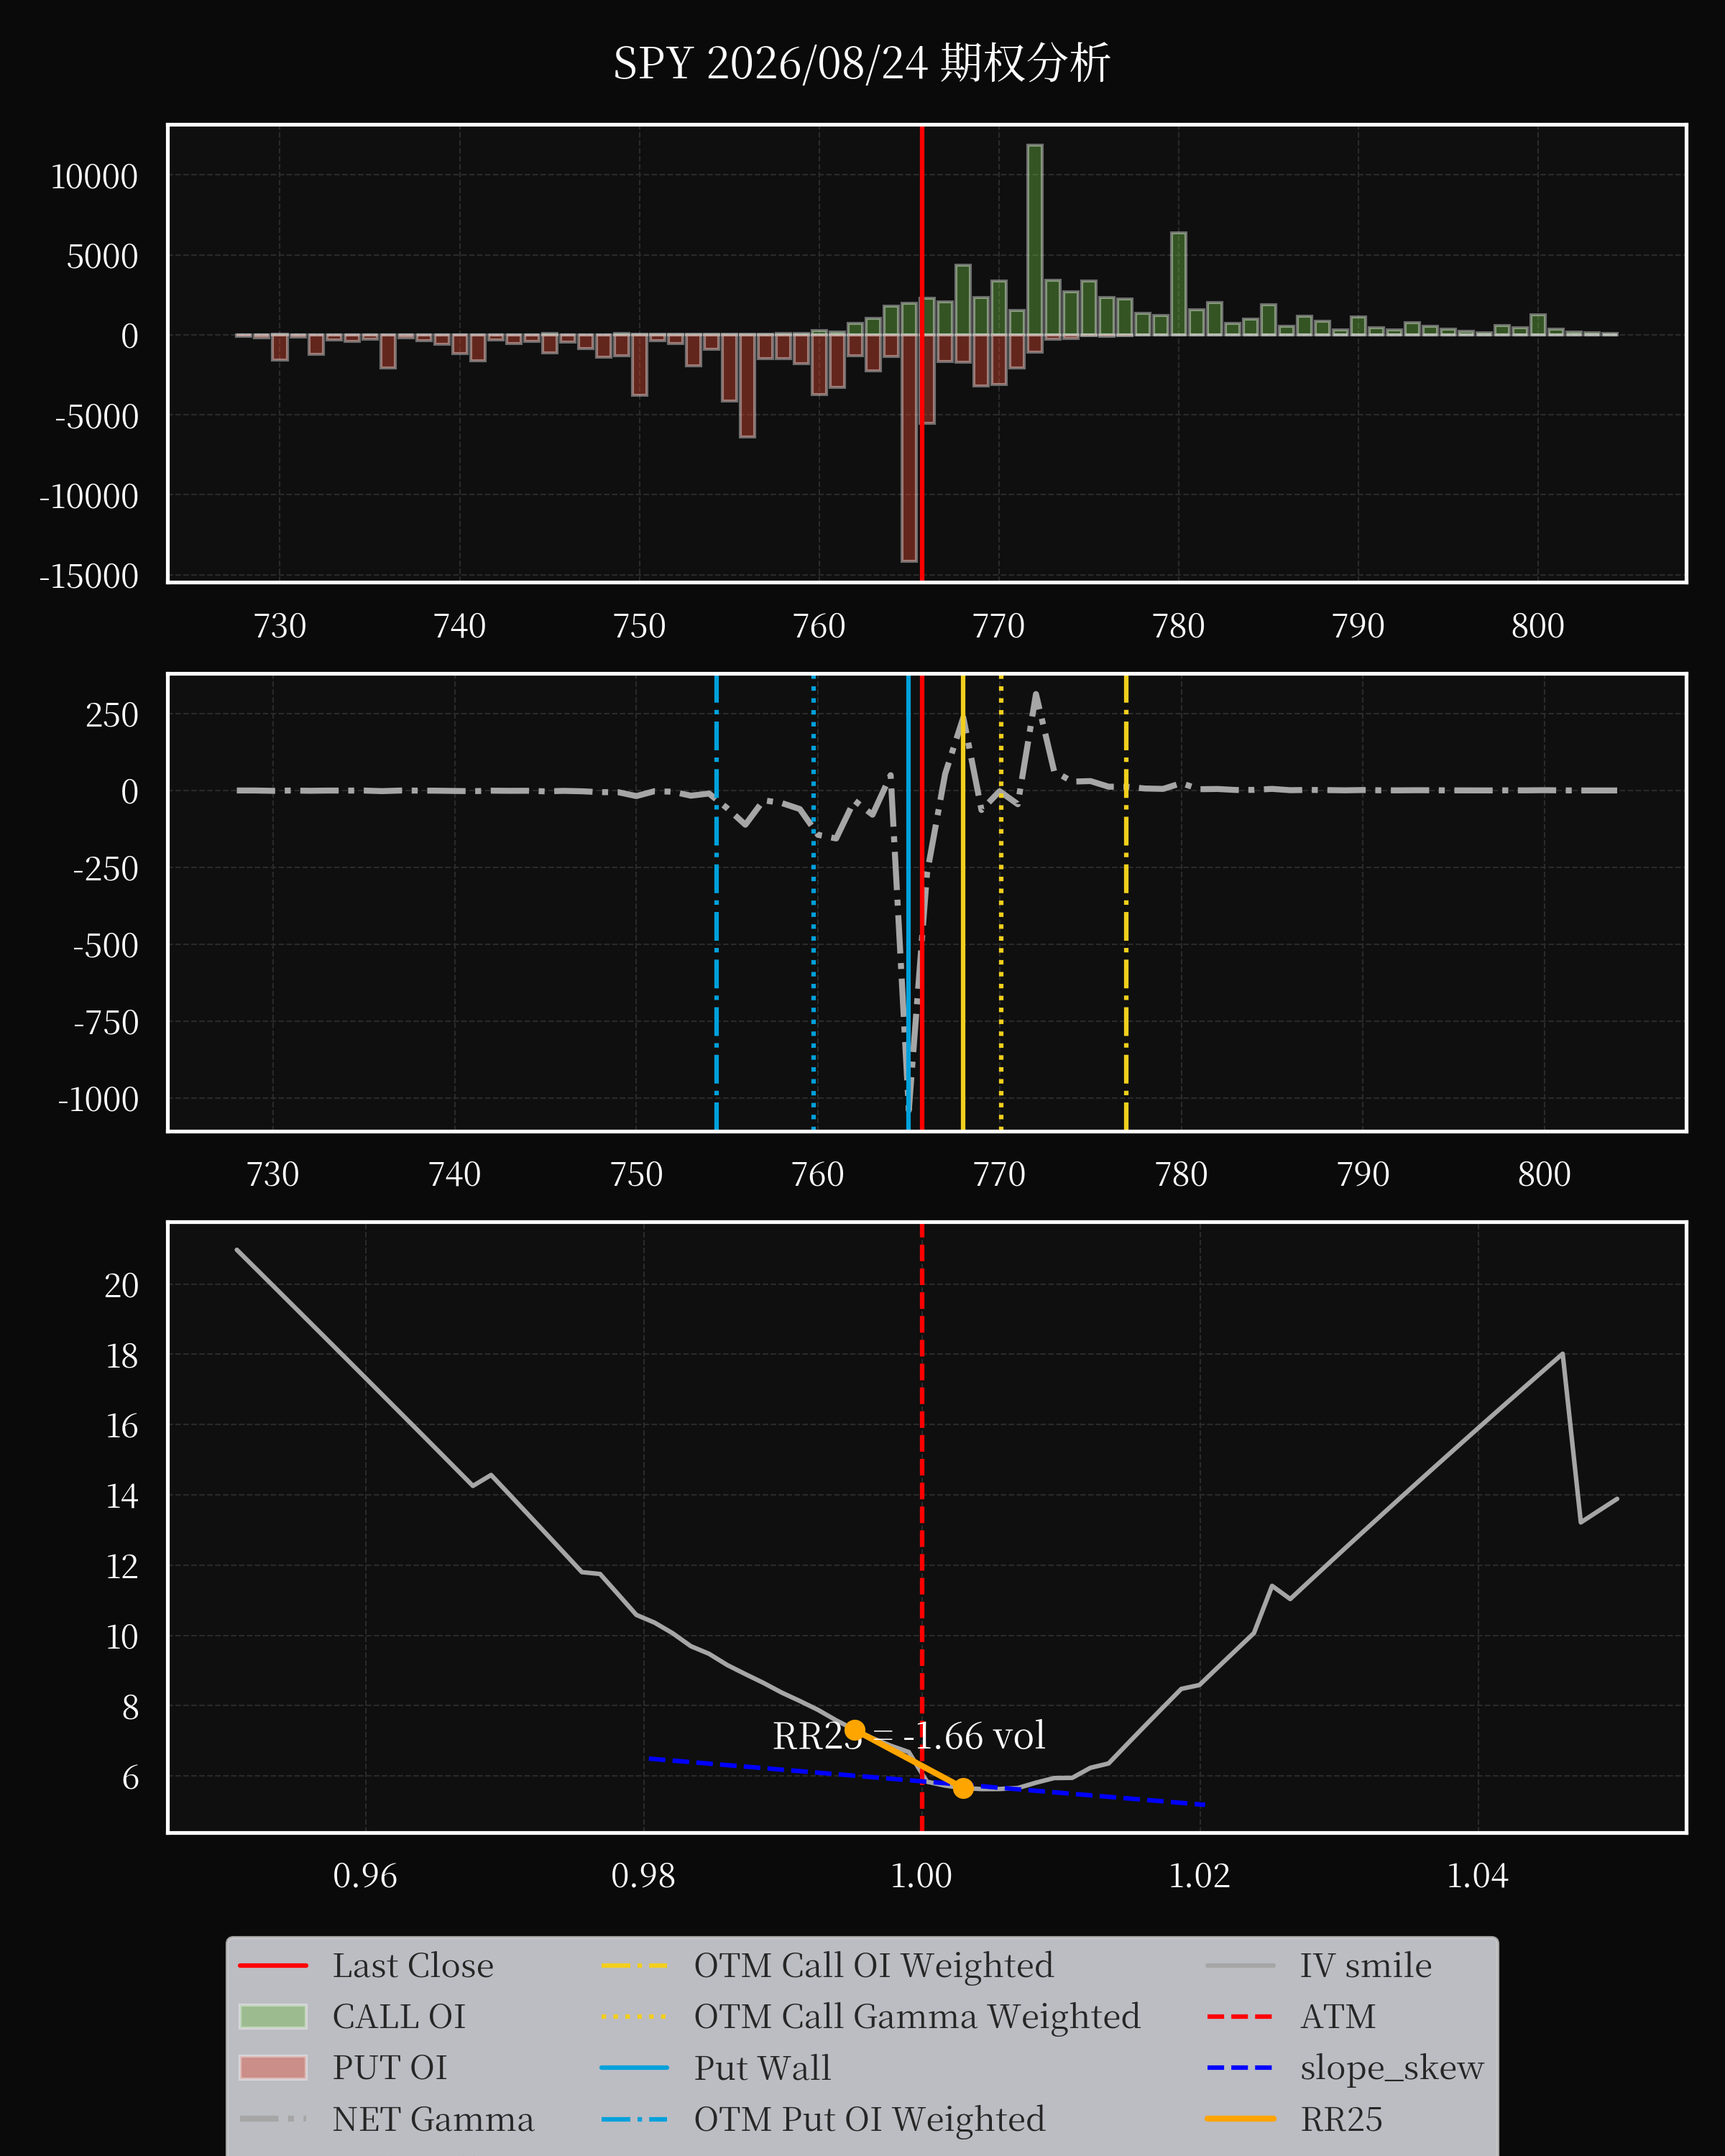Screen dimensions: 1725x2156
Task: Click the "0.98" moneyness axis label
Action: [x=643, y=1875]
